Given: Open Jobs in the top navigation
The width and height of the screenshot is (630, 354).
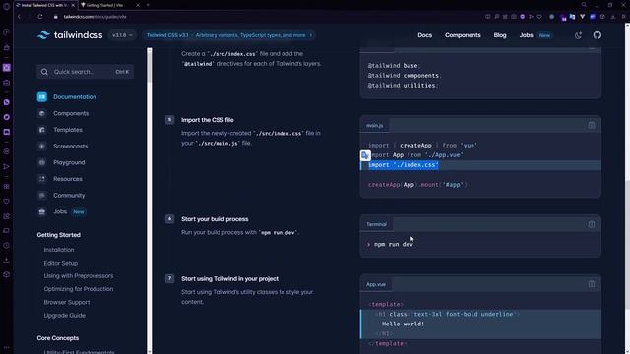Looking at the screenshot, I should click(x=526, y=35).
